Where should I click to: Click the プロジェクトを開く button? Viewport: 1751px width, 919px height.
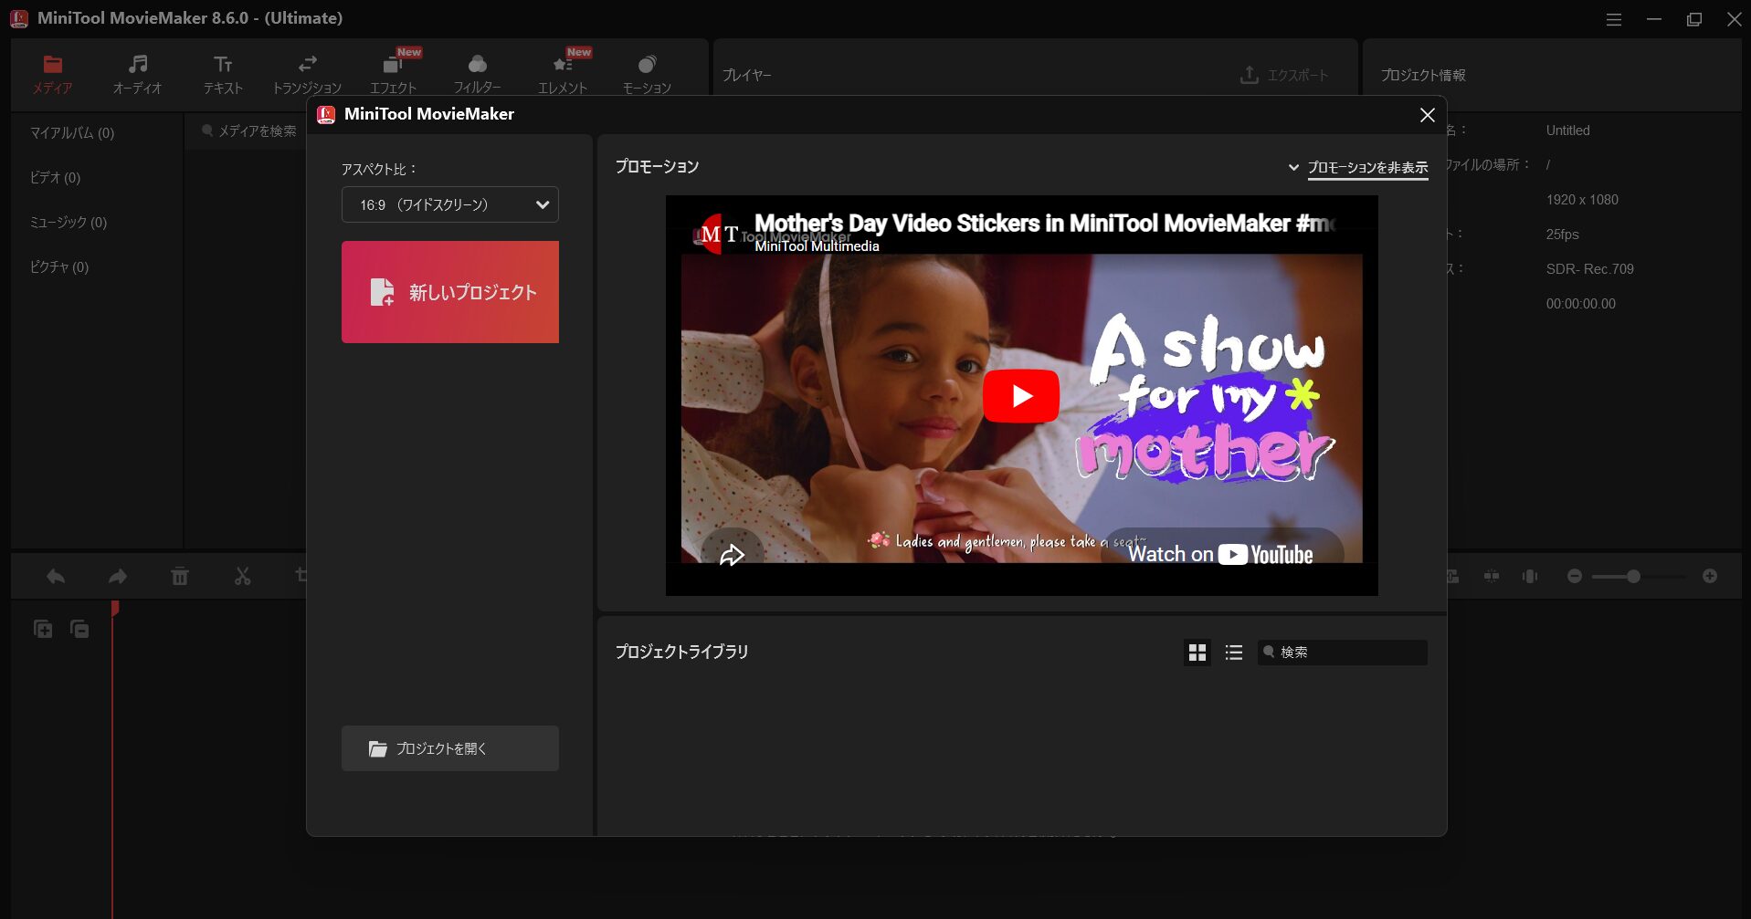coord(450,748)
